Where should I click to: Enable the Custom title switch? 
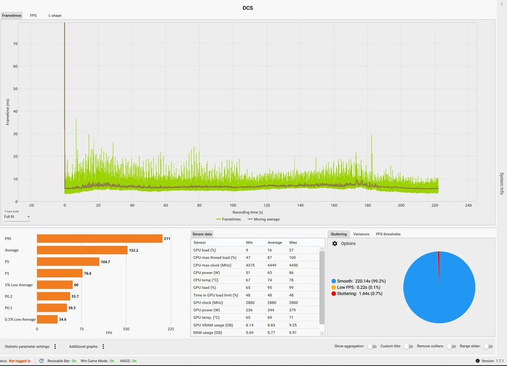click(x=409, y=346)
